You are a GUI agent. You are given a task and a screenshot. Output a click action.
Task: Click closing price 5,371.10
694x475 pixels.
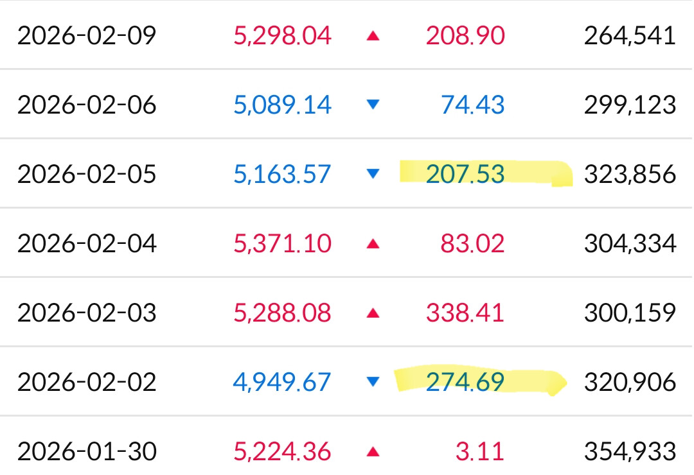(x=283, y=244)
